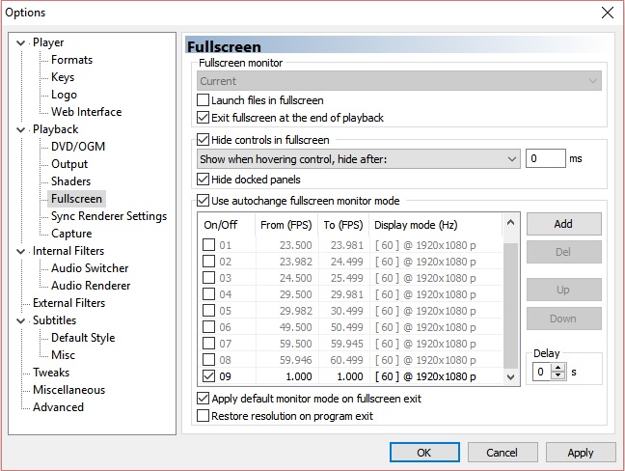The width and height of the screenshot is (625, 471).
Task: Uncheck row 09 in mode list
Action: pos(209,375)
